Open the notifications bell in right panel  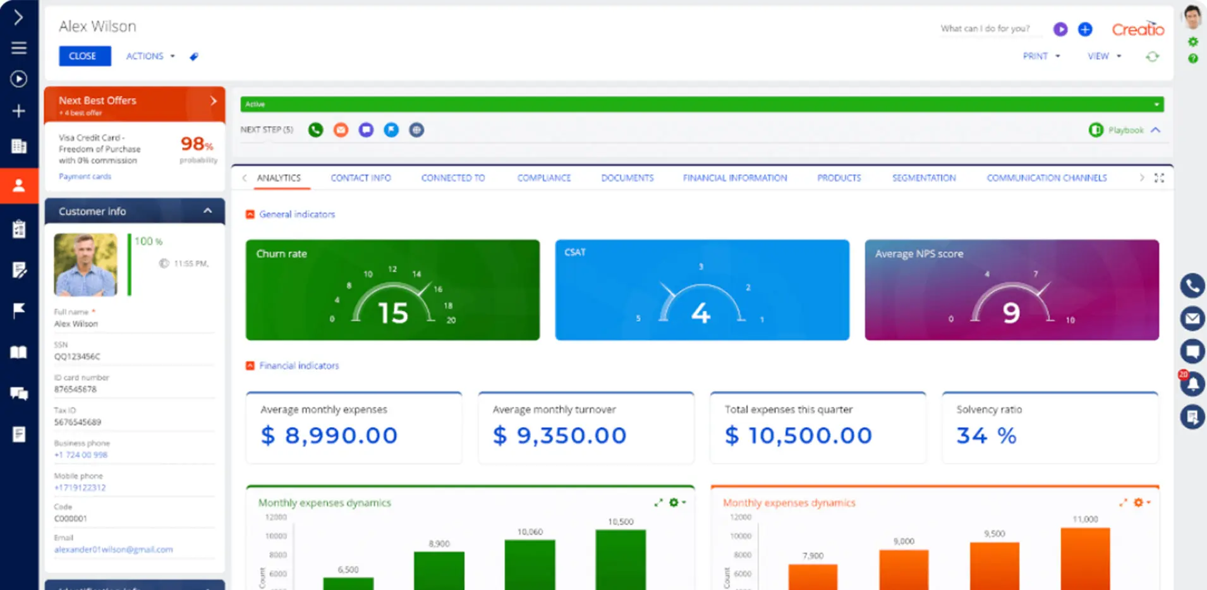[x=1192, y=384]
